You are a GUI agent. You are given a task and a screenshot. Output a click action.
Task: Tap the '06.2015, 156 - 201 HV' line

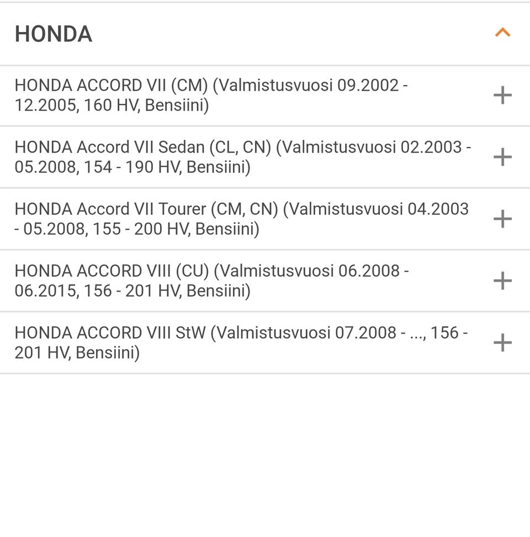(132, 291)
